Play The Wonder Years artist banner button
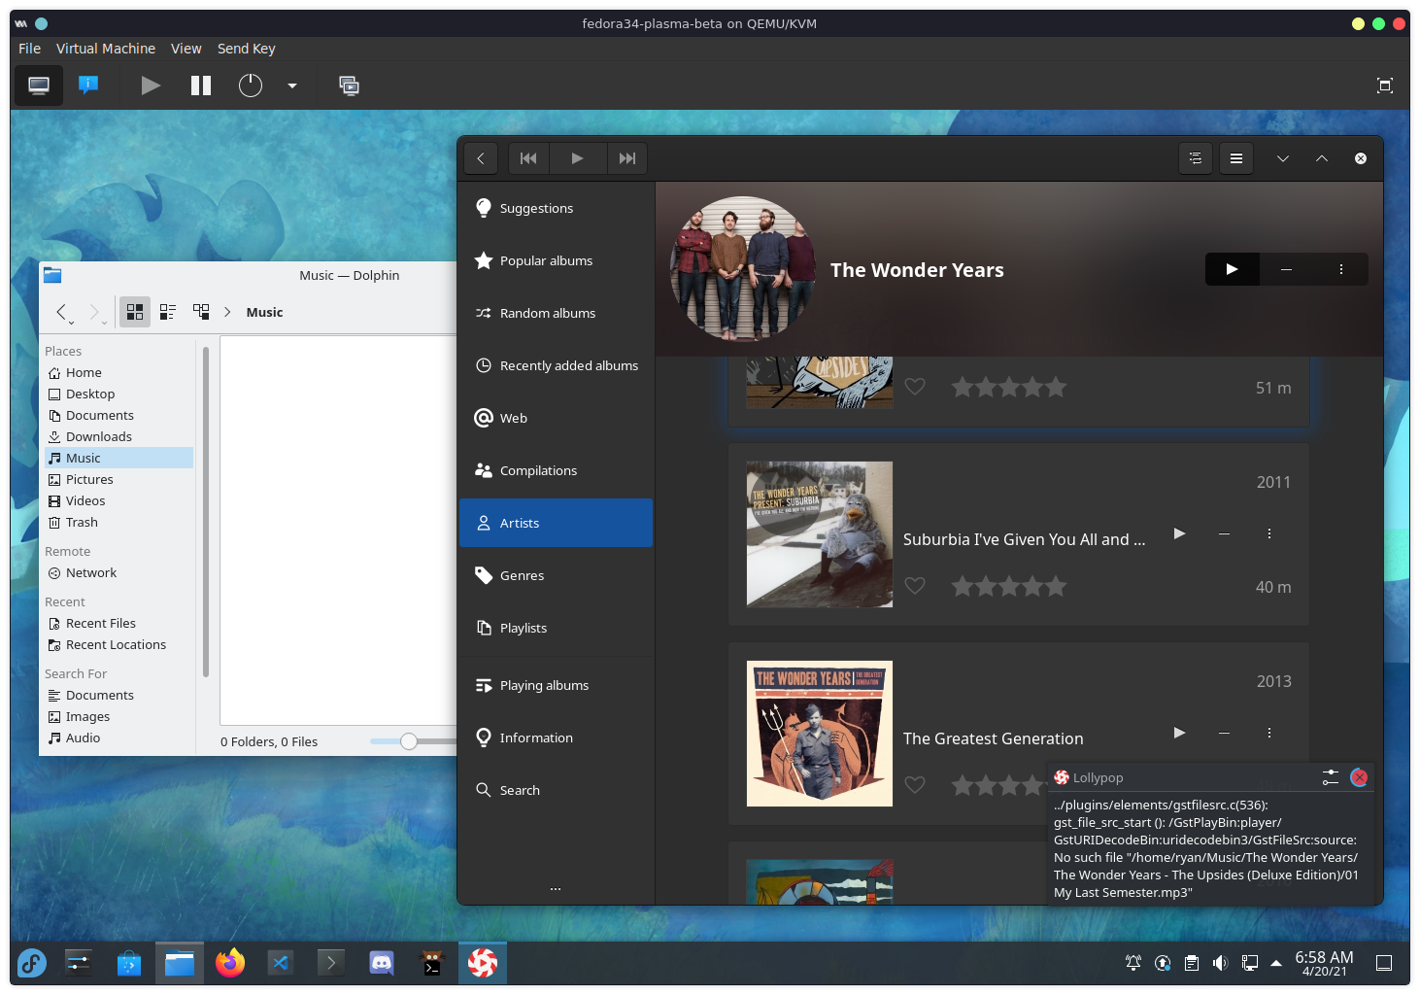The image size is (1420, 995). [1232, 269]
